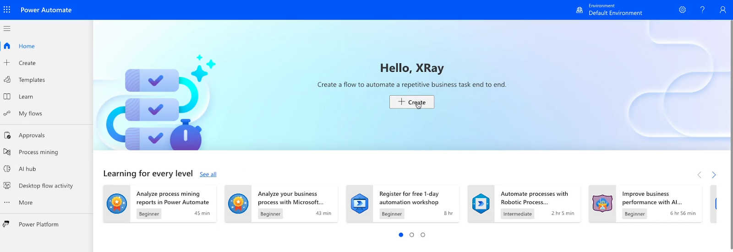This screenshot has width=733, height=252.
Task: Click the Templates icon in sidebar
Action: [x=7, y=80]
